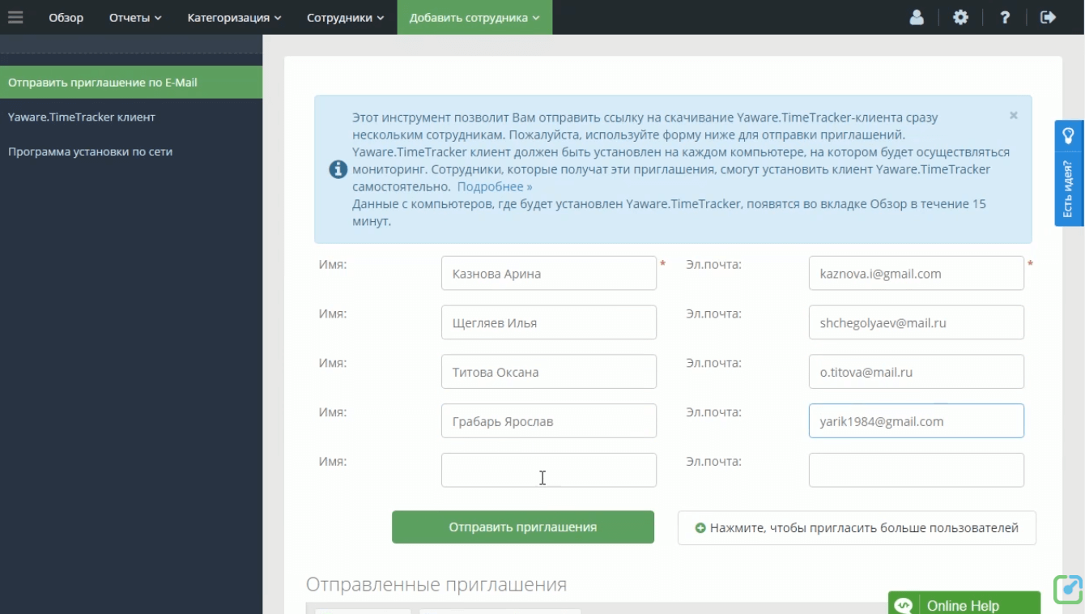Open the hamburger menu icon

tap(15, 17)
